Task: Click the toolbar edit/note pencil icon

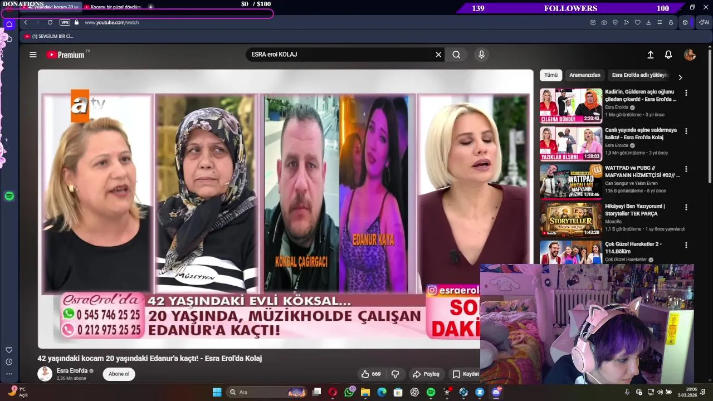Action: tap(593, 22)
